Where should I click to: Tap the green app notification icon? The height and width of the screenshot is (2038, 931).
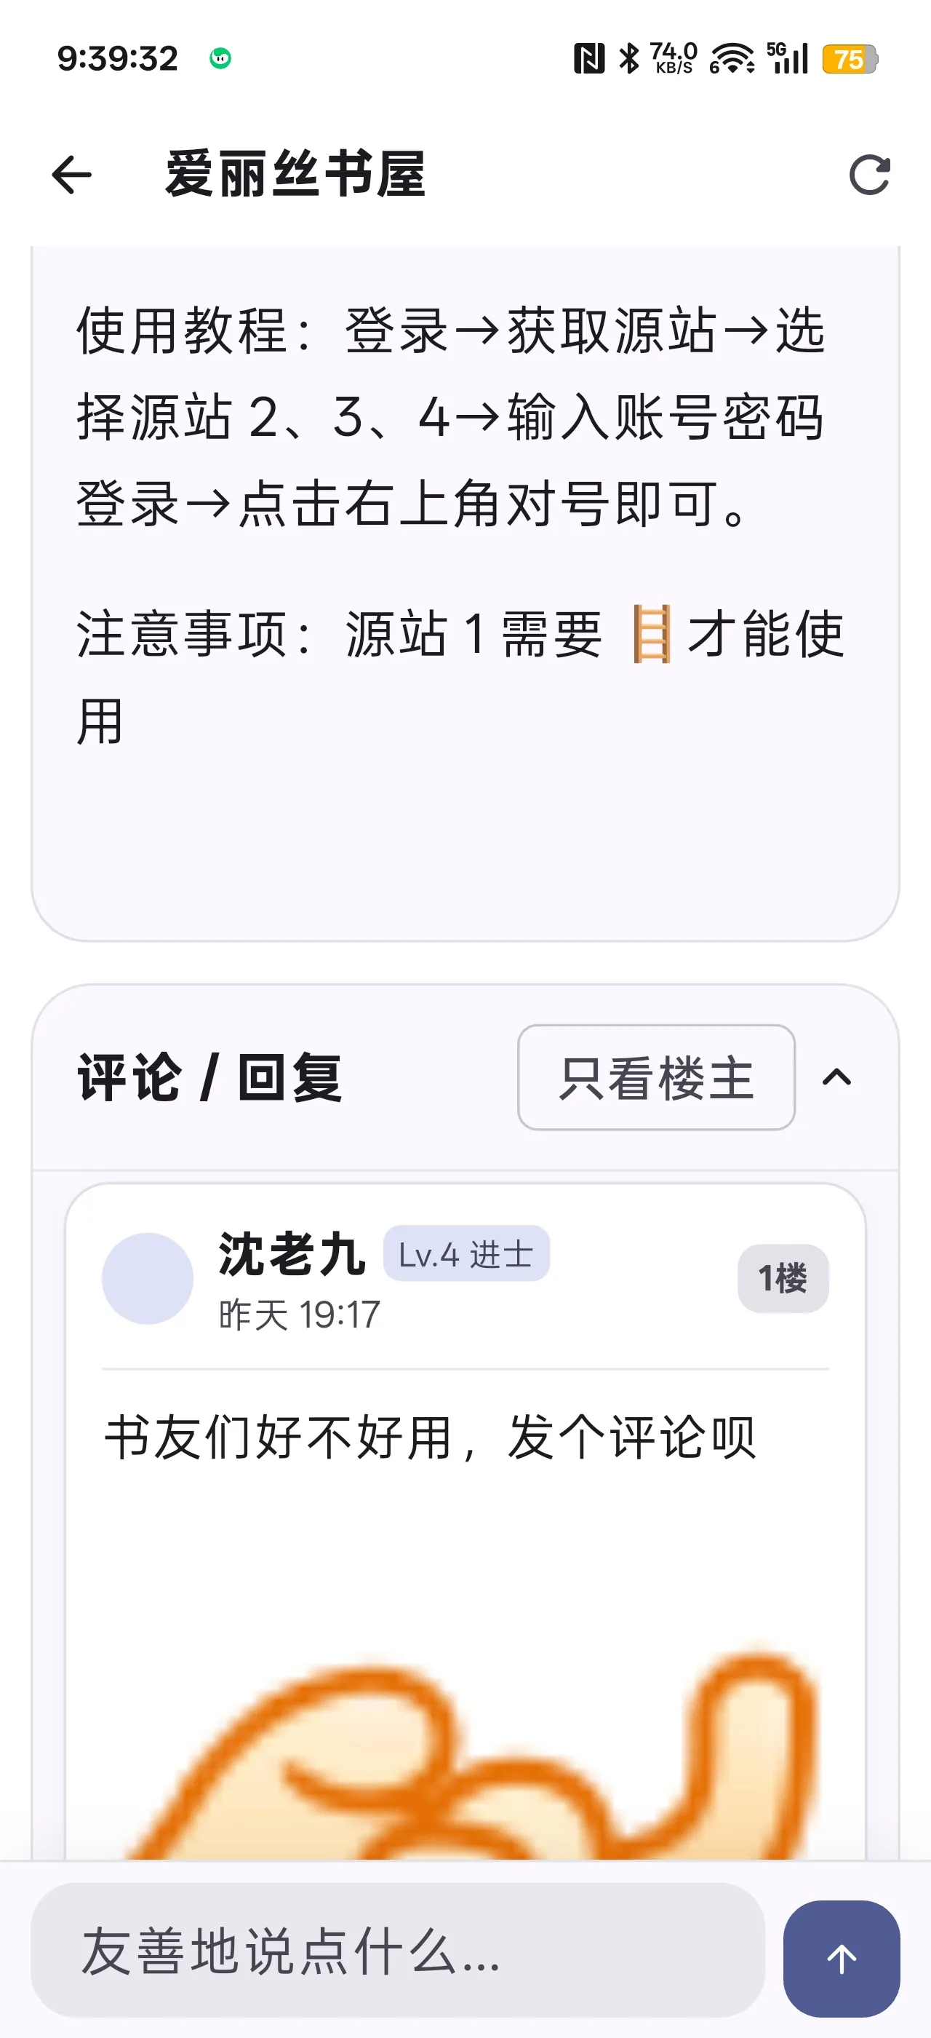(x=220, y=58)
